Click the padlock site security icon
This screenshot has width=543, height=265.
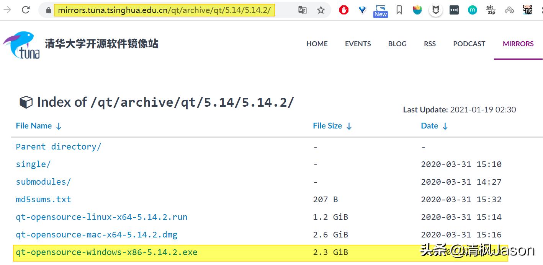pos(48,10)
